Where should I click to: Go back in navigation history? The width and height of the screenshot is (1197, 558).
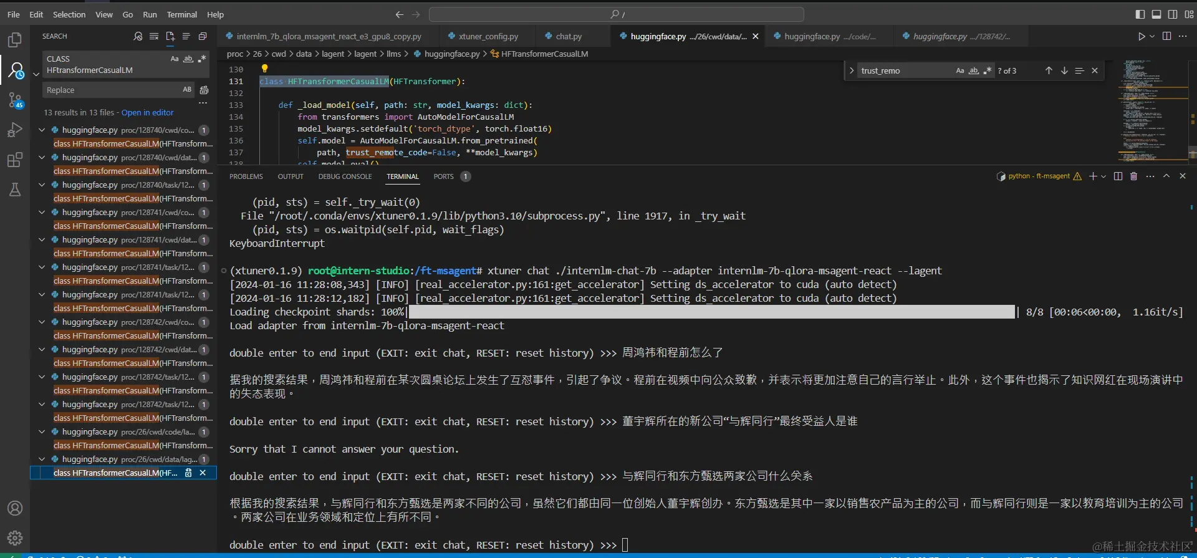tap(400, 14)
